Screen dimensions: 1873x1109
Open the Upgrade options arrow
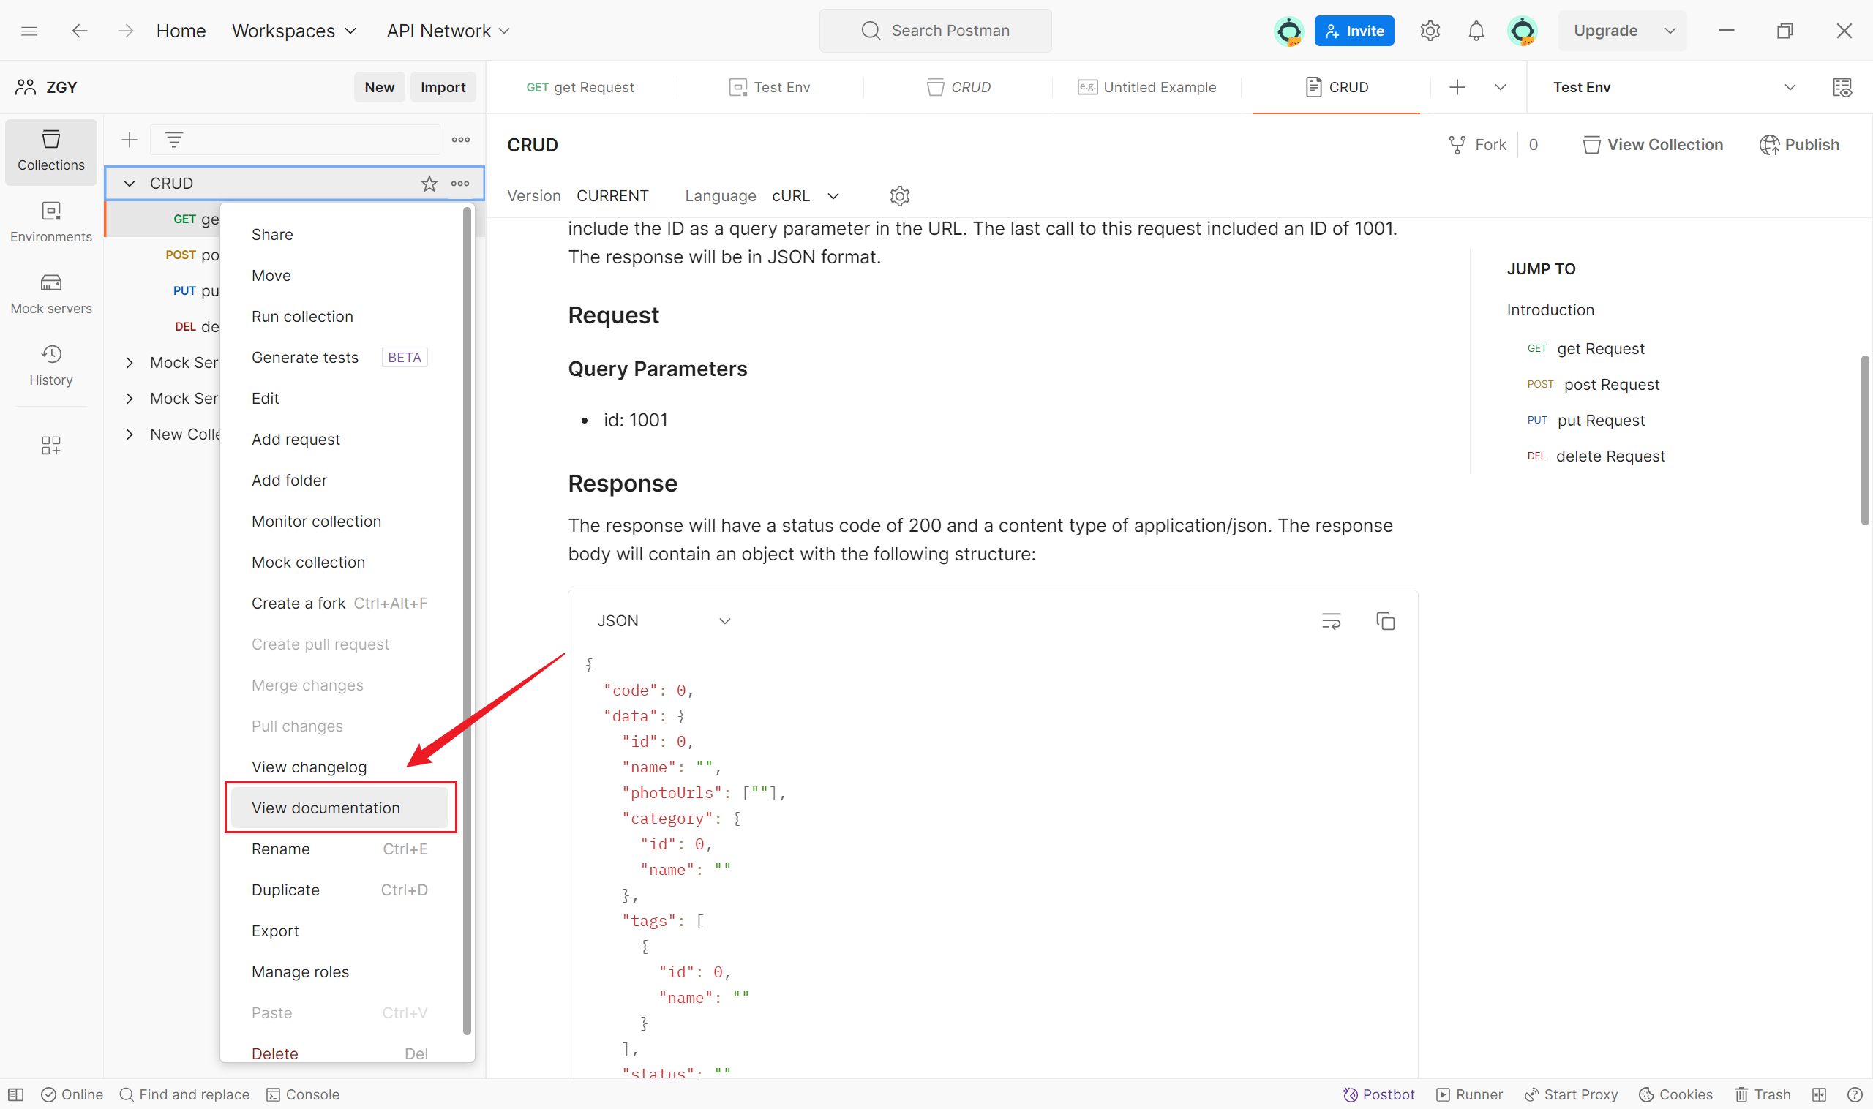coord(1670,31)
